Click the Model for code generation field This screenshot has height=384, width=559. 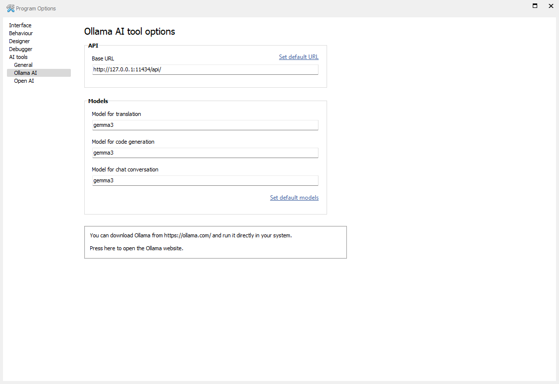(x=205, y=153)
